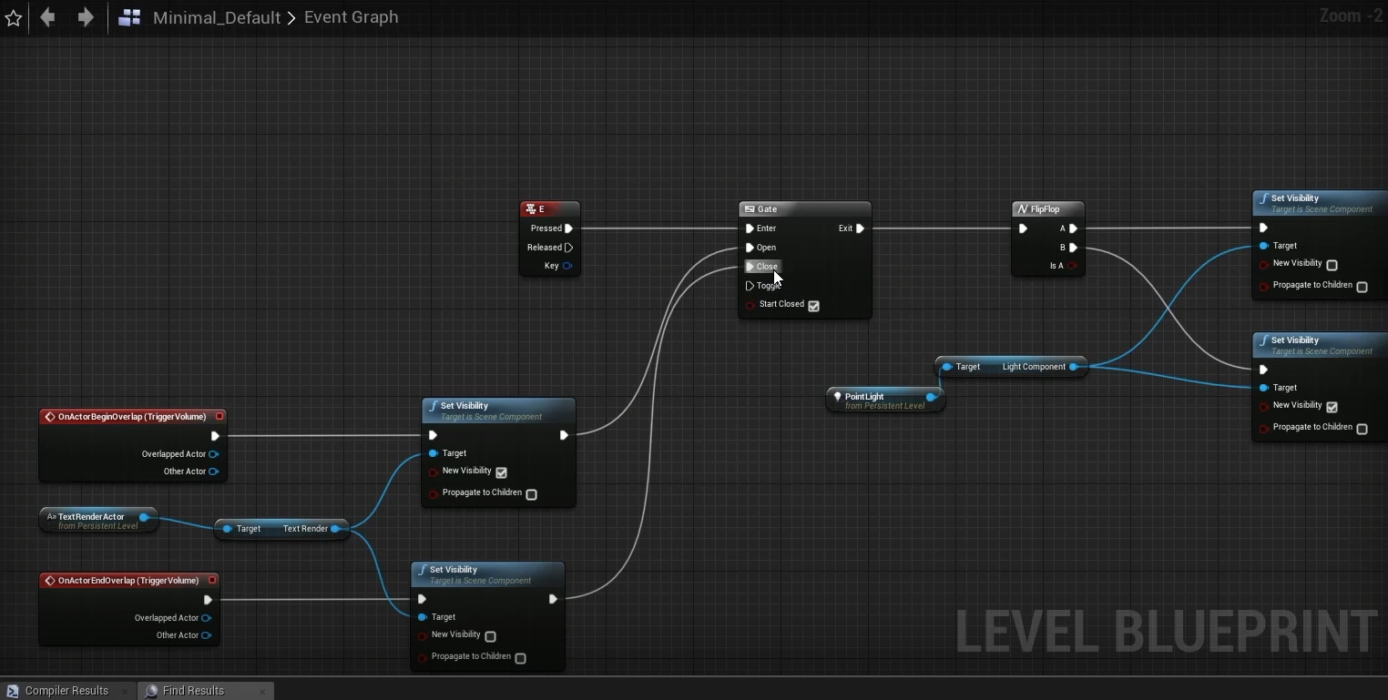Click the blueprint grid icon beside Minimal_Default

tap(129, 17)
